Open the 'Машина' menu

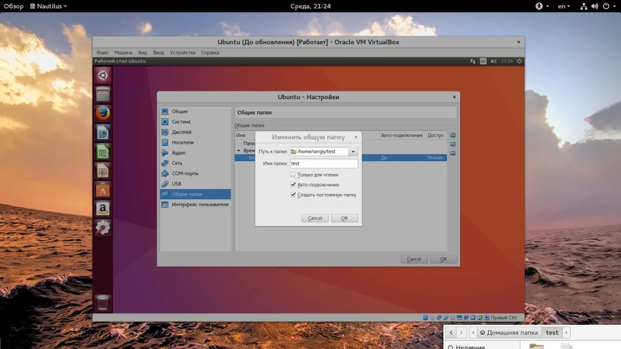[x=123, y=53]
